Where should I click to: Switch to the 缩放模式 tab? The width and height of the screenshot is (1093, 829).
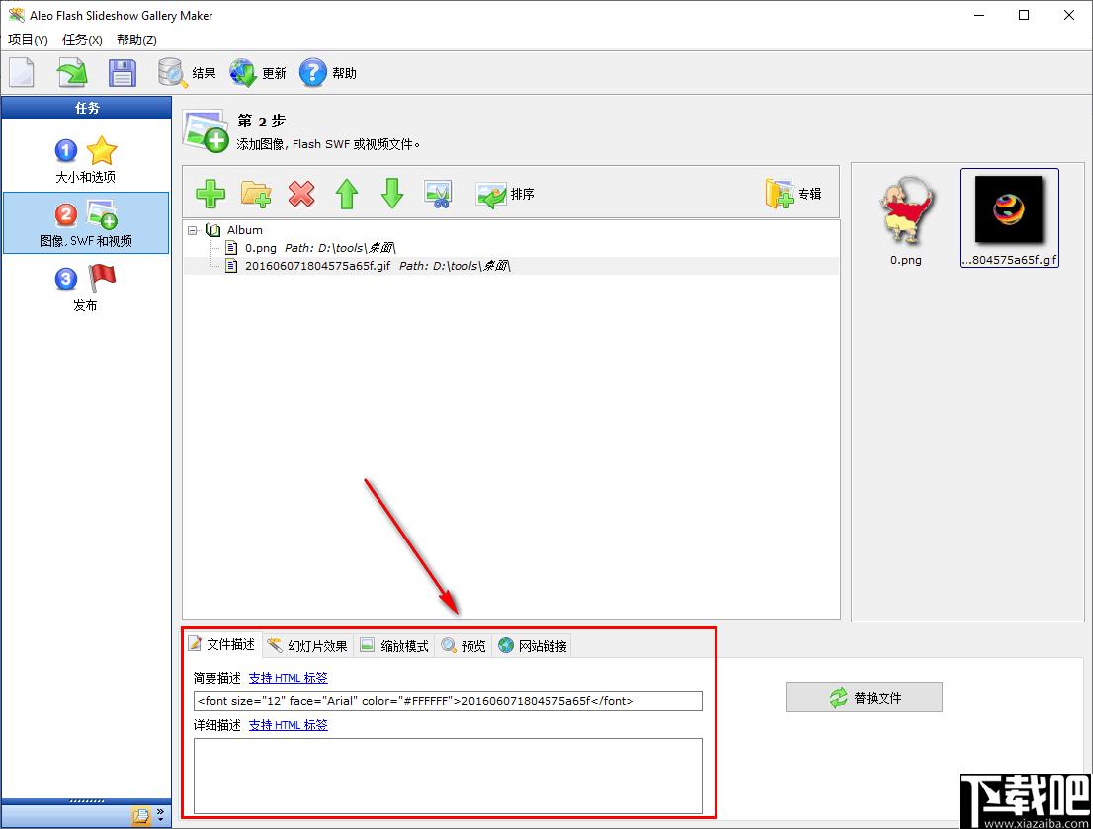point(394,645)
